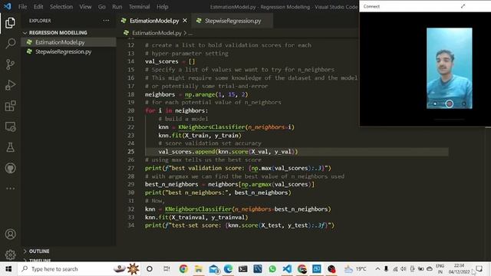Image resolution: width=491 pixels, height=276 pixels.
Task: Open WhatsApp from taskbar
Action: [x=272, y=269]
